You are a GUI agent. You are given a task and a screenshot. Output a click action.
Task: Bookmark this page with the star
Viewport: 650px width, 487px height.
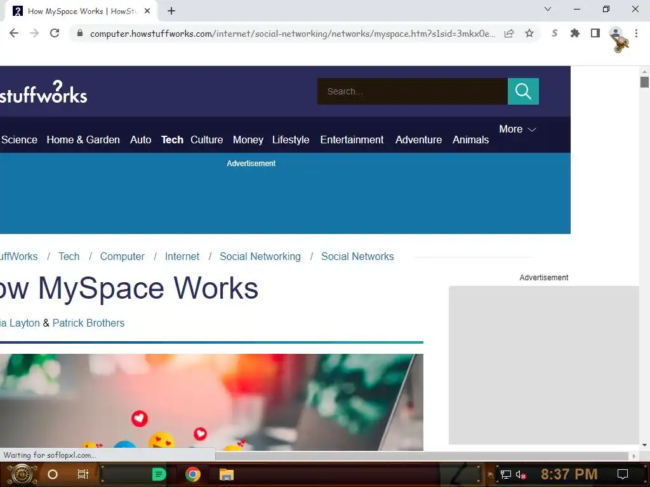click(x=529, y=33)
